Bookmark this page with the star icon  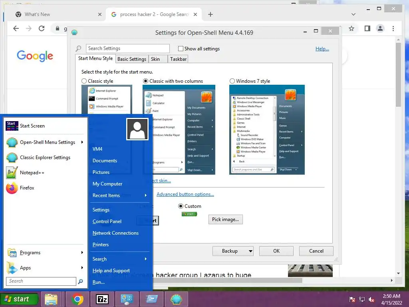point(351,28)
